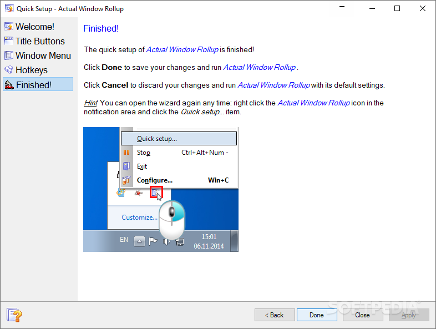
Task: Click the Rollup title bar button
Action: click(342, 7)
